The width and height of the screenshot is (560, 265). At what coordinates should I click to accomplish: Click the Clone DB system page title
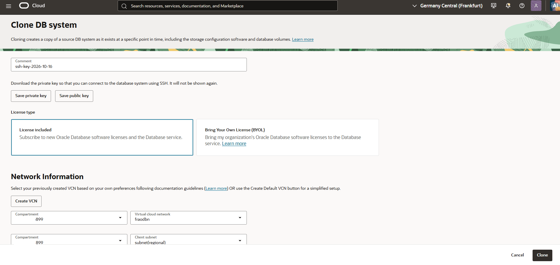click(x=44, y=25)
